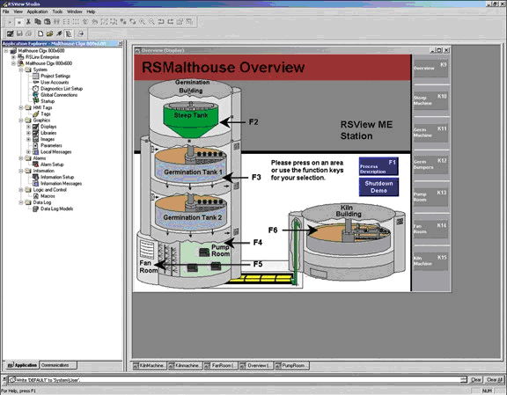
Task: Click the Zoom In magnifier icon
Action: click(x=142, y=22)
